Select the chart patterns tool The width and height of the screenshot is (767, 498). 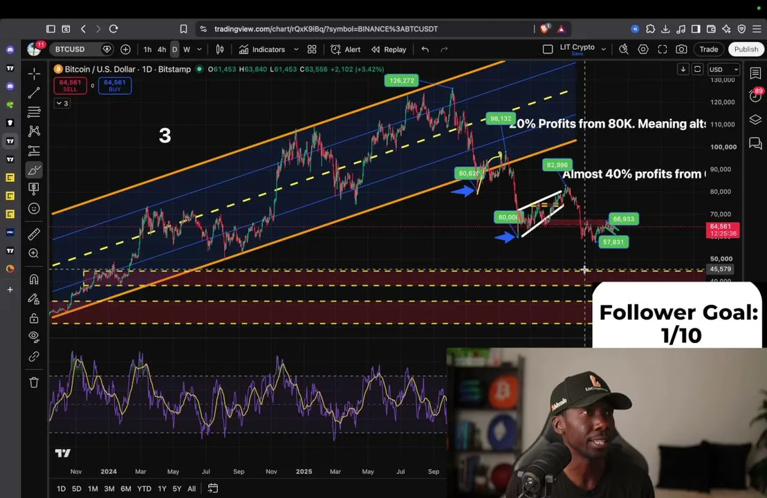(x=34, y=131)
